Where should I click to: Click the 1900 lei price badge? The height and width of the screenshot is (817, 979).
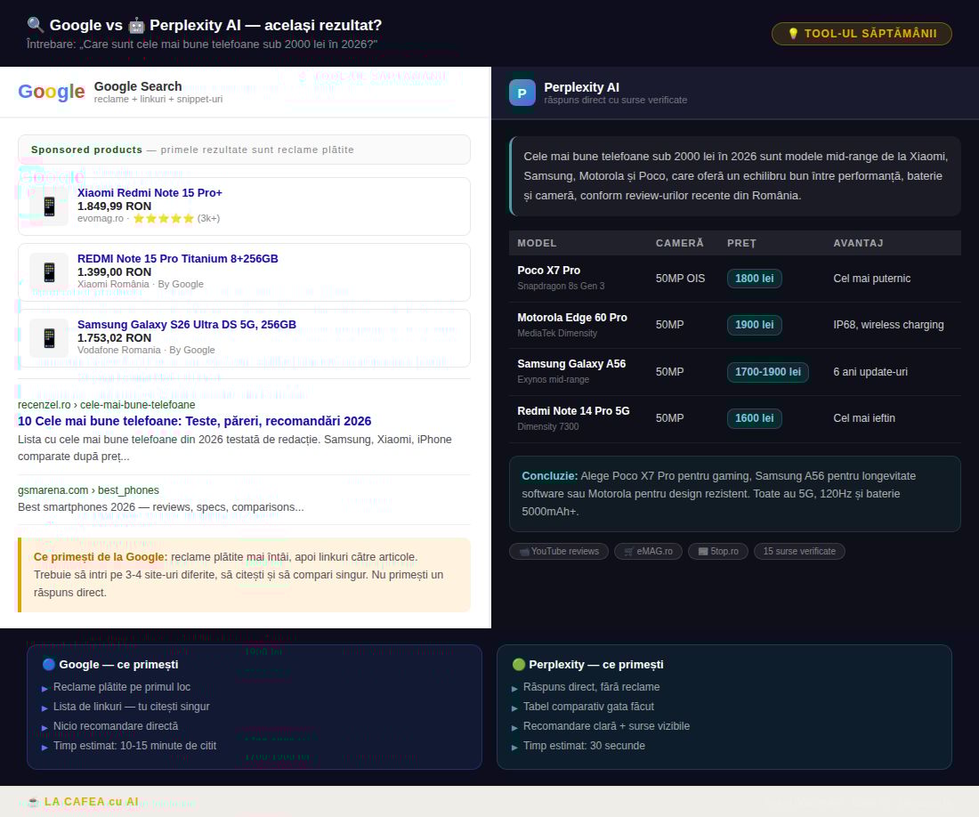tap(754, 325)
